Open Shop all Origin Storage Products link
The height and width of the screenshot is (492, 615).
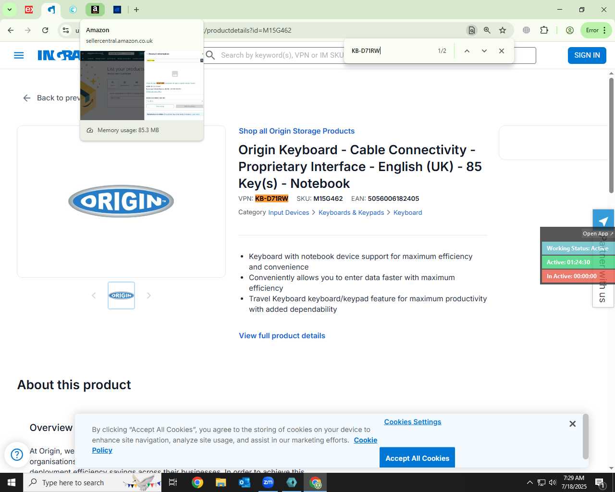pos(296,131)
